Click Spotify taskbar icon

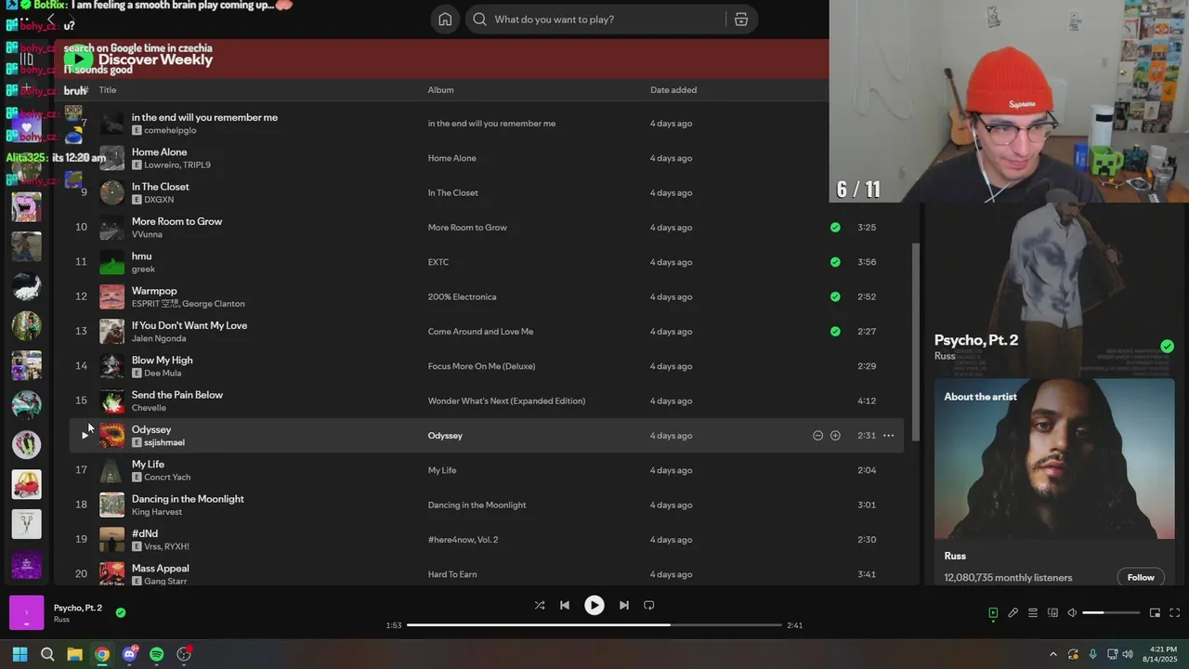[x=156, y=654]
